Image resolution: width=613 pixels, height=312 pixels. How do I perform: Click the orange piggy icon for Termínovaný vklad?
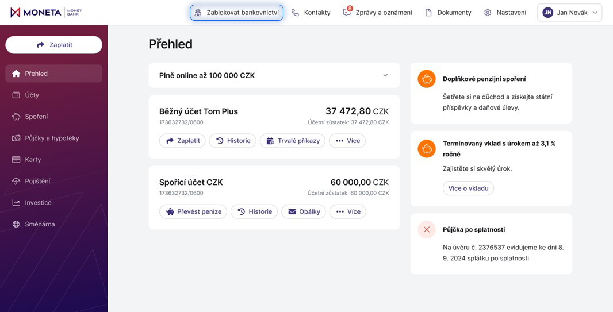pyautogui.click(x=427, y=149)
